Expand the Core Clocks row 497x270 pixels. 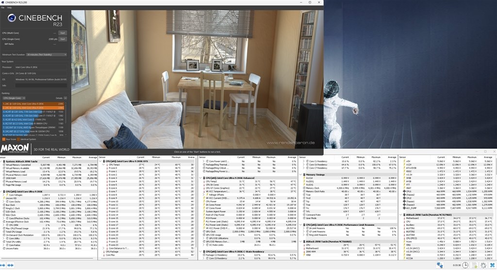[4, 202]
